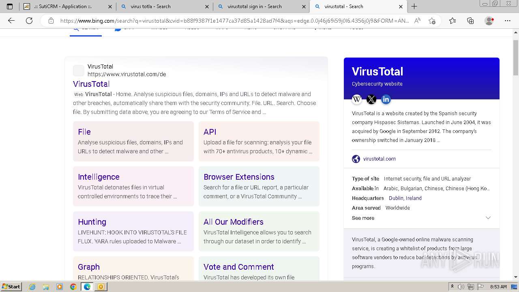Close the virus totla Search tab

tap(207, 6)
